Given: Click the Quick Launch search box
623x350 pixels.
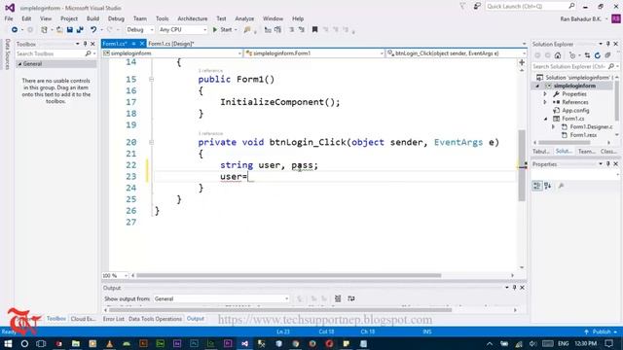Looking at the screenshot, I should tap(527, 7).
